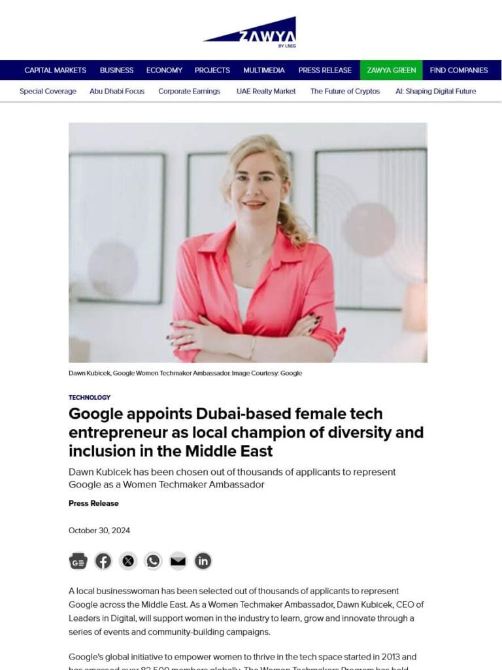The image size is (502, 670).
Task: Open The Future of Cryptos link
Action: pos(345,91)
